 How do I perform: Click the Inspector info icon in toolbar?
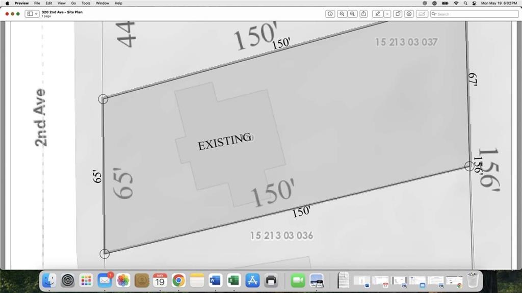(330, 14)
